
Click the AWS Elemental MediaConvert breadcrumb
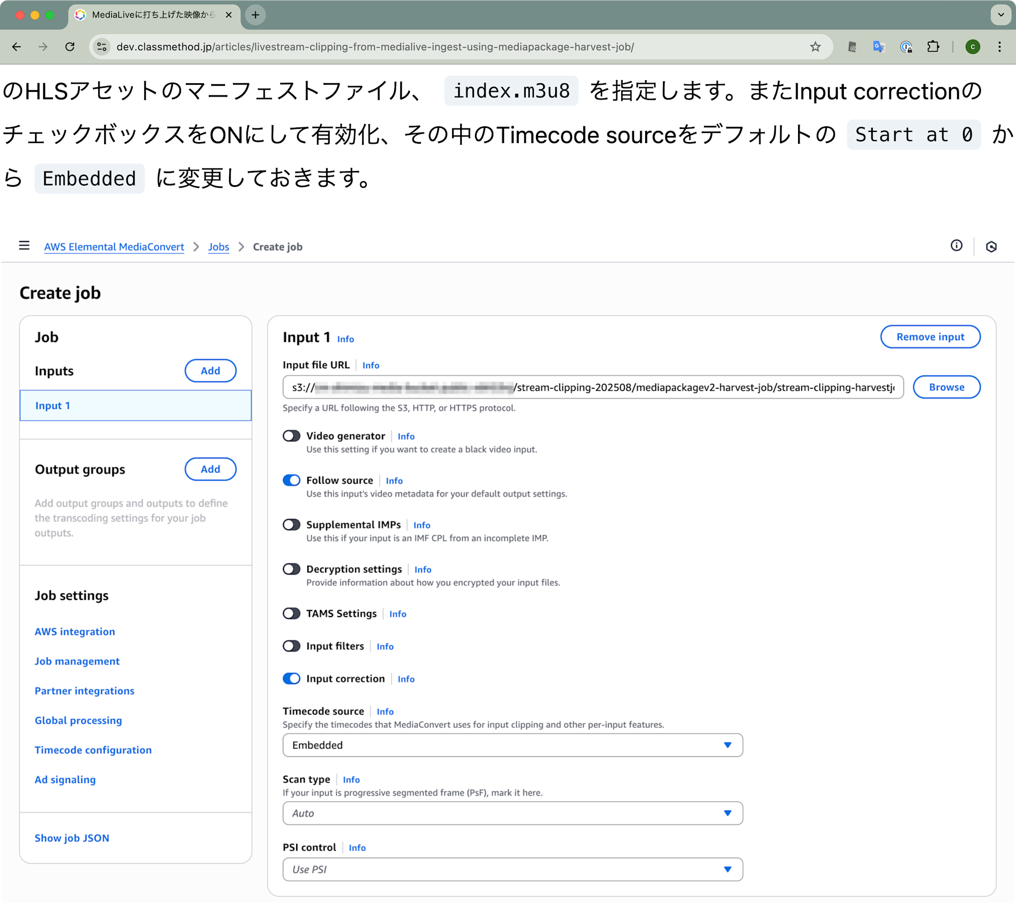coord(114,247)
